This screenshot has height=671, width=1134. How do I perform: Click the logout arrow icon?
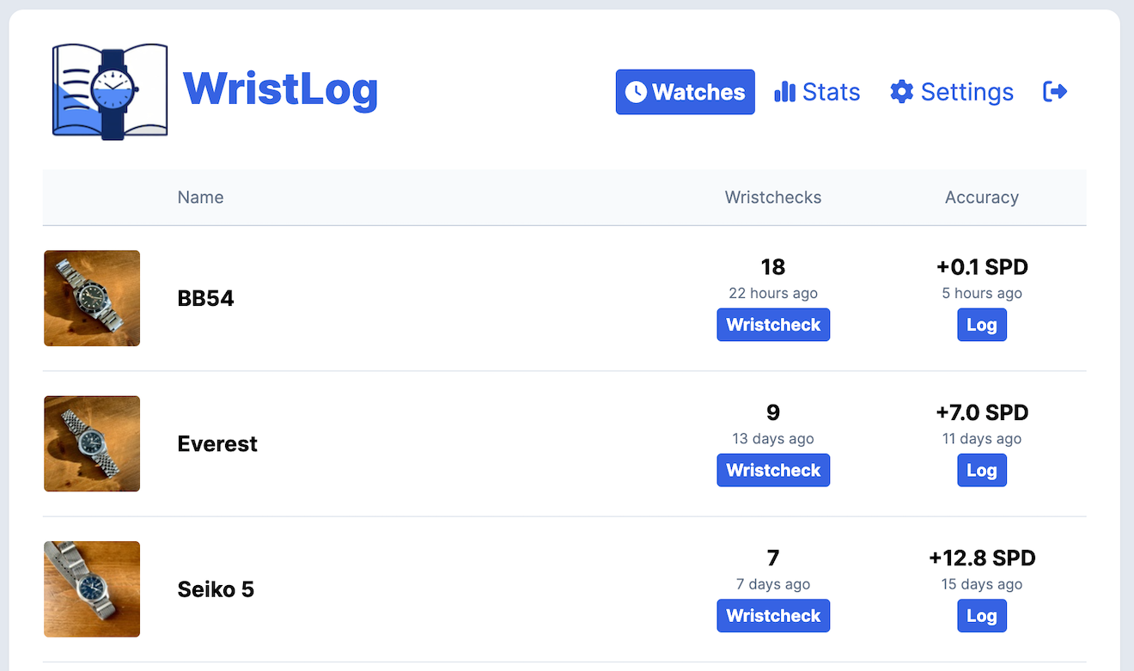coord(1055,91)
